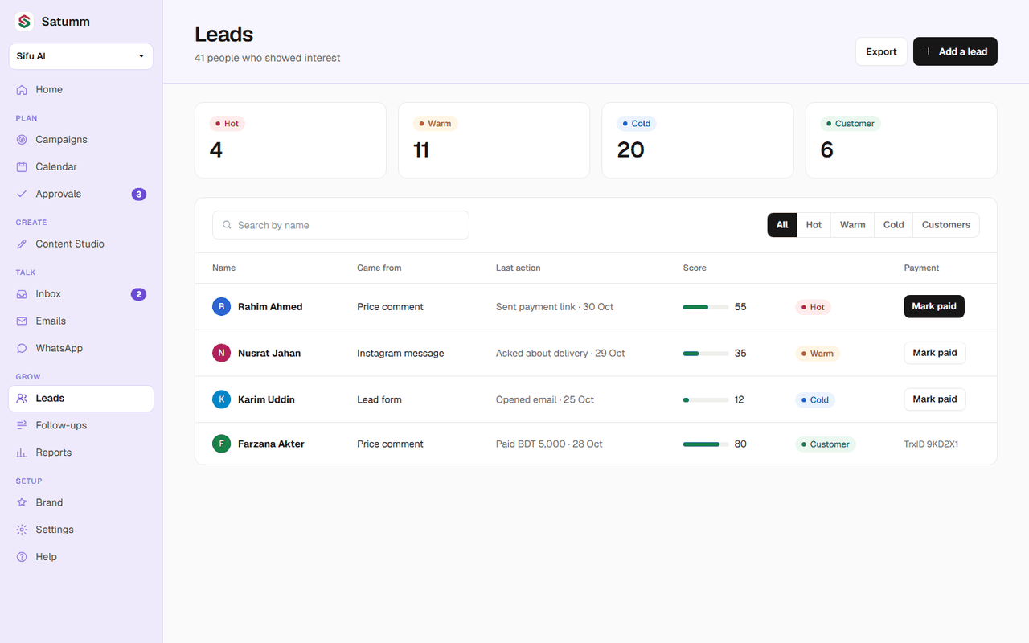Mark Rahim Ahmed as paid
Screen dimensions: 1029x643
pyautogui.click(x=934, y=307)
